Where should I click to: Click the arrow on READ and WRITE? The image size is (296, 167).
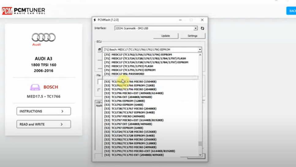point(62,124)
